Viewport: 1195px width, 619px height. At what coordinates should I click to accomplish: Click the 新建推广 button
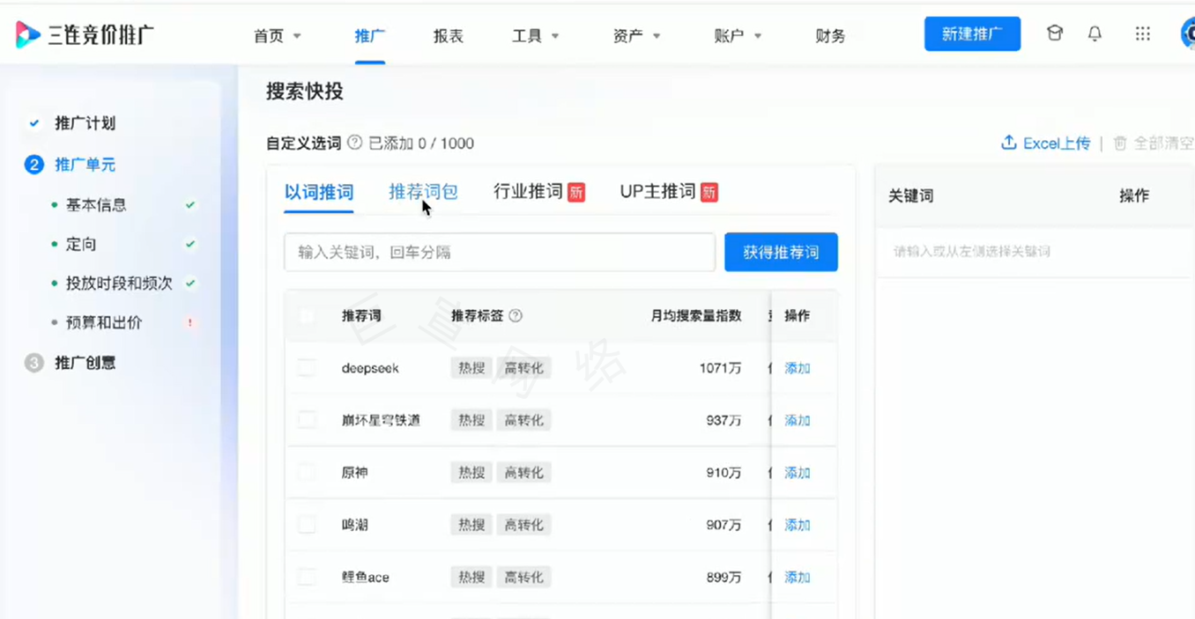tap(972, 33)
